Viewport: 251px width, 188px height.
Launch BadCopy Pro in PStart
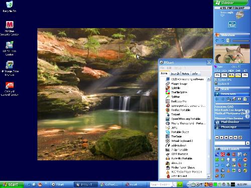pos(176,101)
